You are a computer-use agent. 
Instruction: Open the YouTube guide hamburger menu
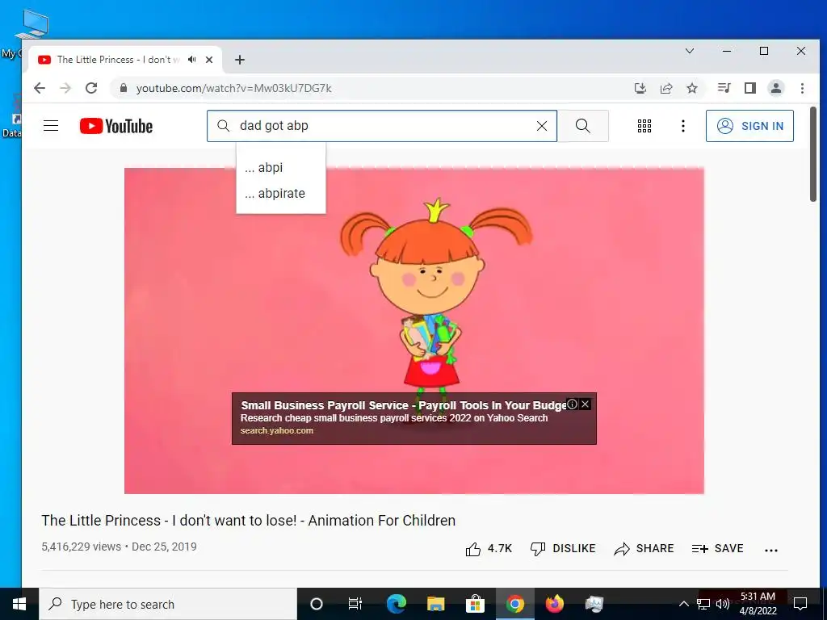click(51, 126)
